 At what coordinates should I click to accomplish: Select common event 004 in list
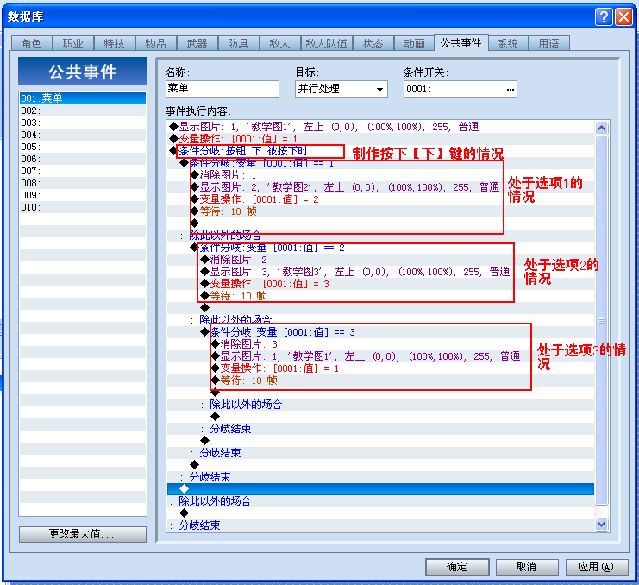[x=83, y=135]
